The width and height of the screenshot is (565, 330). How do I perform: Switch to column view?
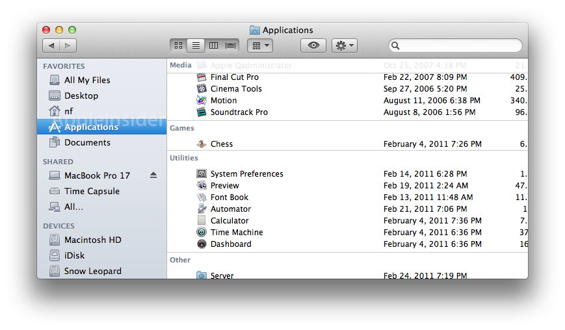coord(213,45)
